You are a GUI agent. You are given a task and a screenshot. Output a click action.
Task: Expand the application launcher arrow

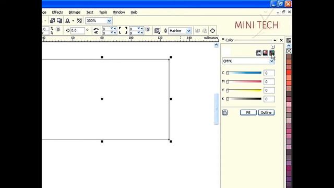(73, 21)
